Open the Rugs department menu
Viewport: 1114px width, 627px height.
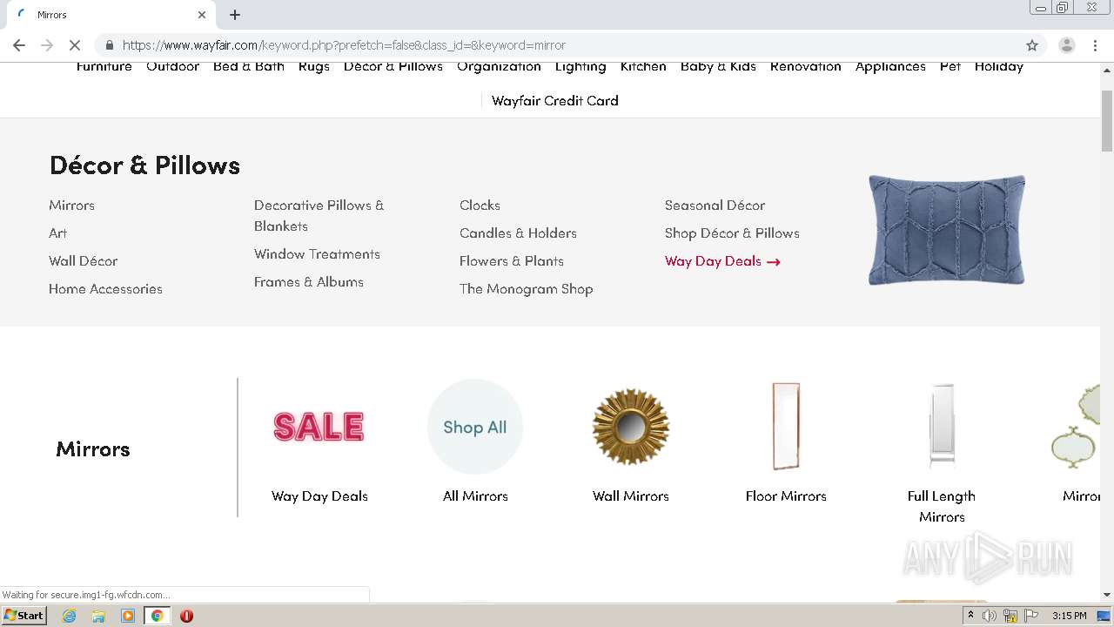click(x=314, y=67)
